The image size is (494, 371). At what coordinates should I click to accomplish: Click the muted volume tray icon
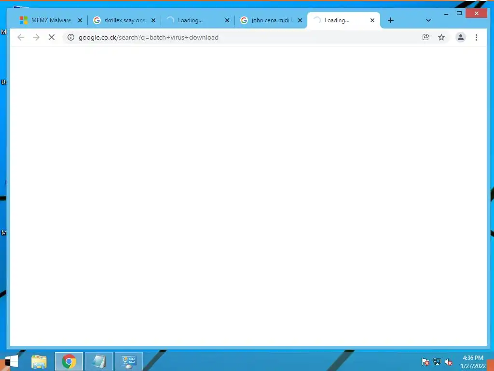coord(449,362)
